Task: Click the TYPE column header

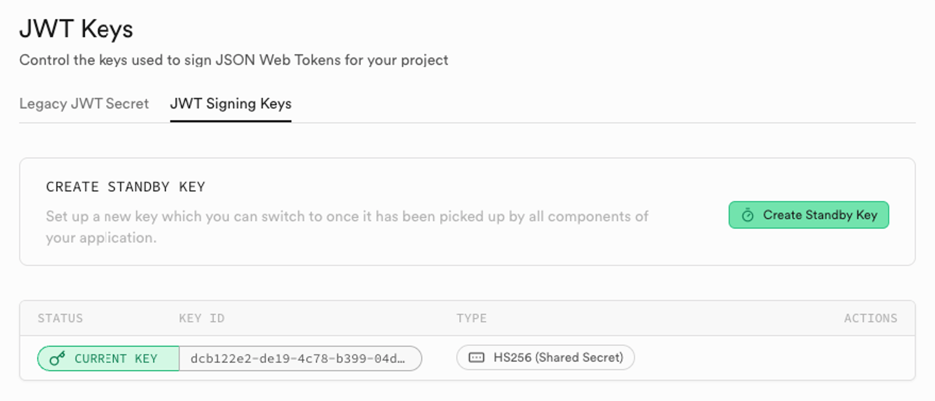Action: click(472, 318)
